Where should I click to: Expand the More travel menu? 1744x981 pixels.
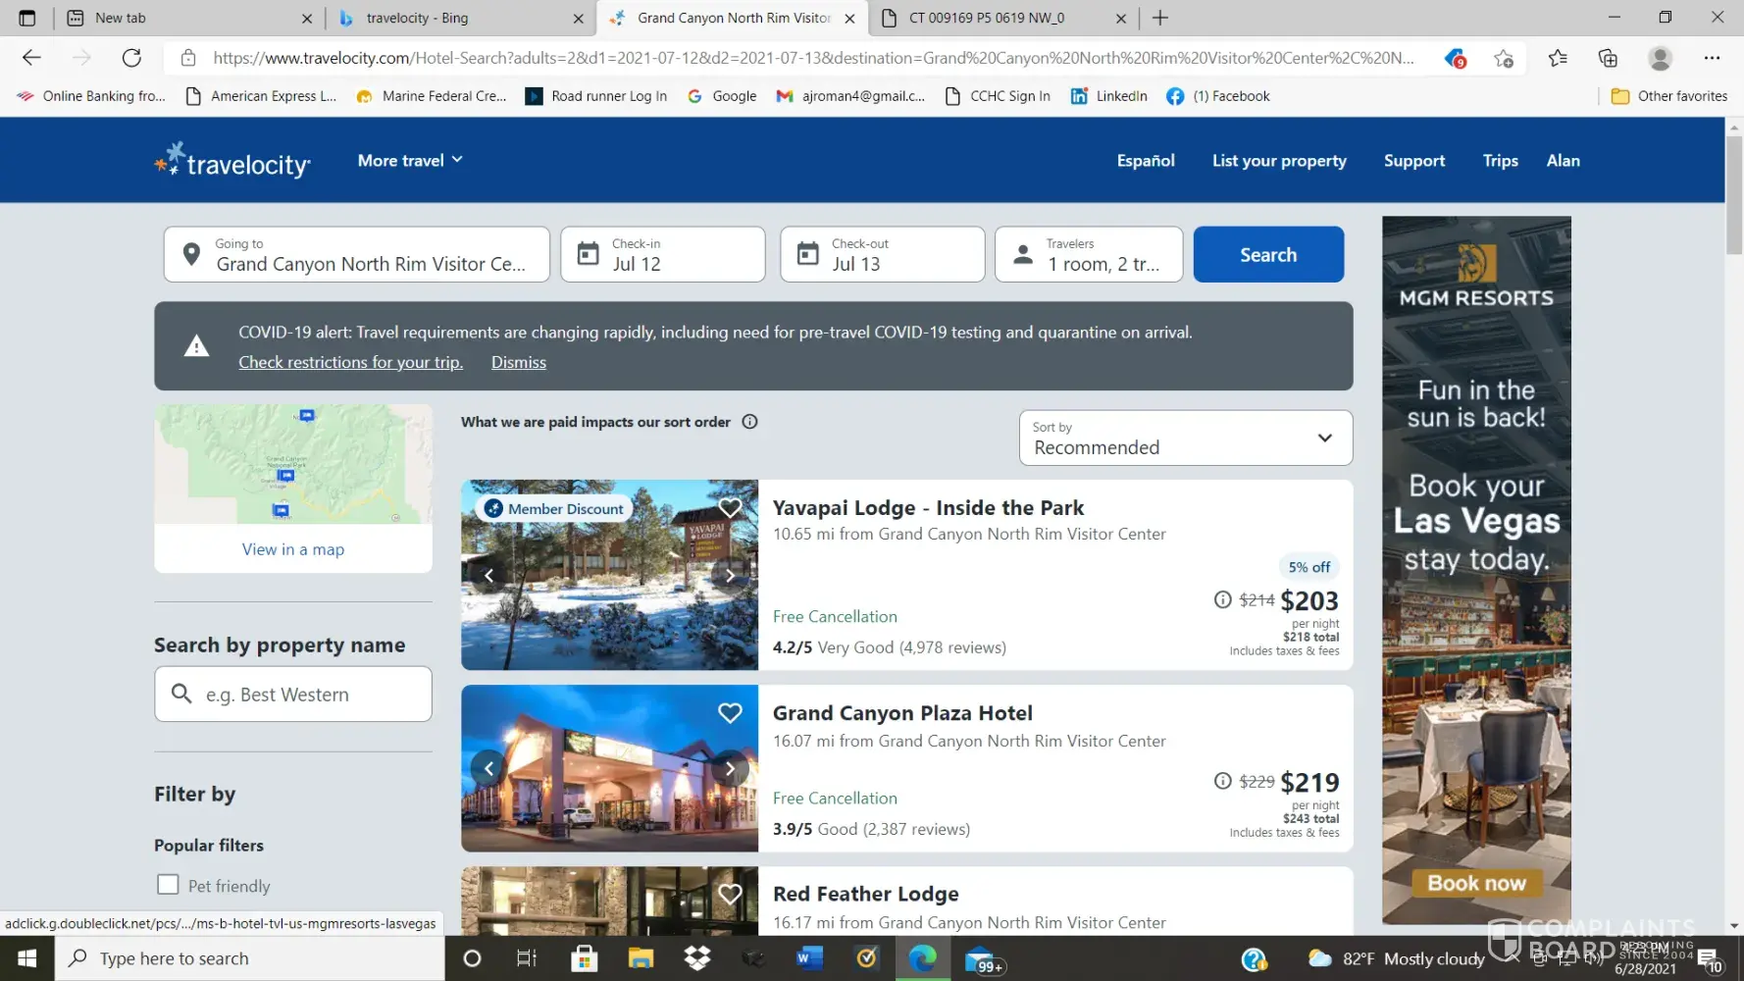point(410,161)
